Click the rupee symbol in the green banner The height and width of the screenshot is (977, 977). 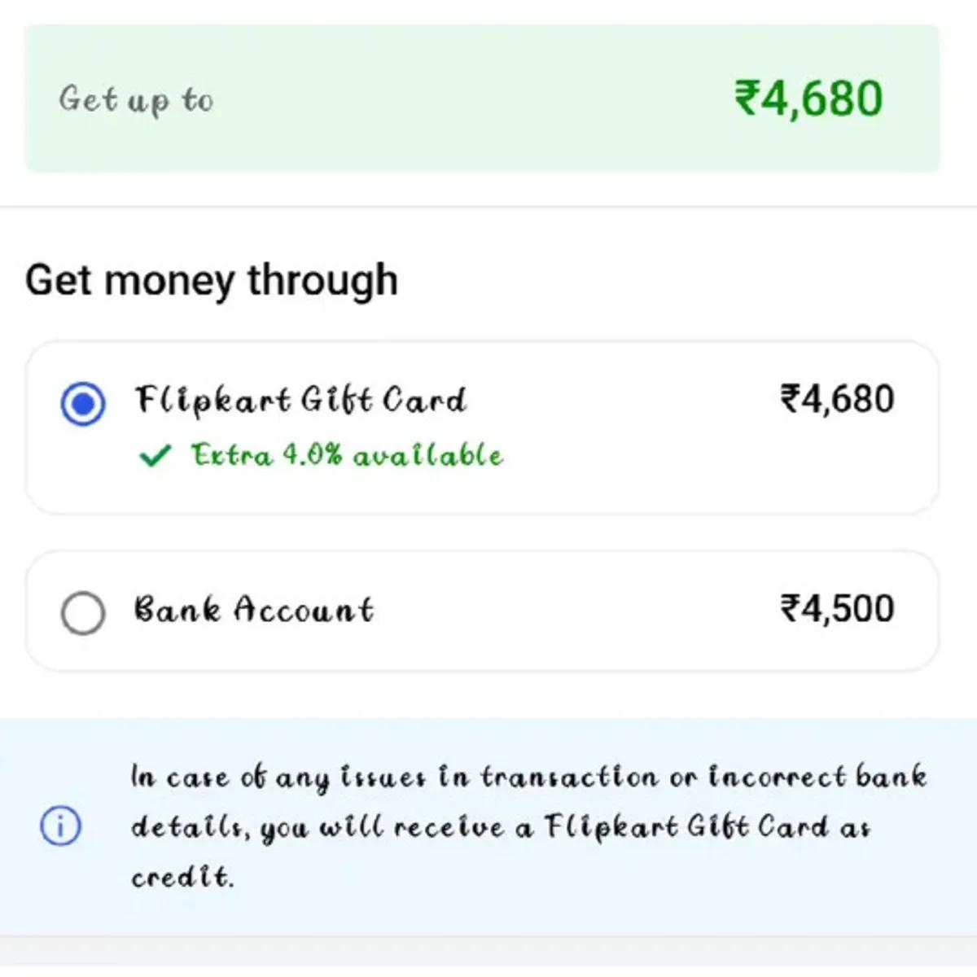click(x=747, y=99)
